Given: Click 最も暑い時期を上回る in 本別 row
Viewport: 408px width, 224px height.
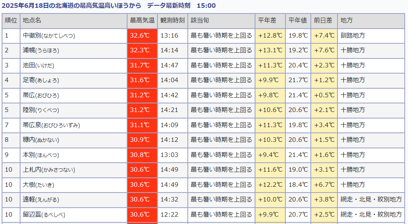Looking at the screenshot, I should [221, 155].
